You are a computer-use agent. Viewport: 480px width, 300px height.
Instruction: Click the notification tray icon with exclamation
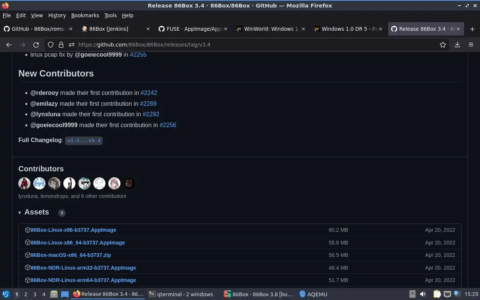click(456, 294)
